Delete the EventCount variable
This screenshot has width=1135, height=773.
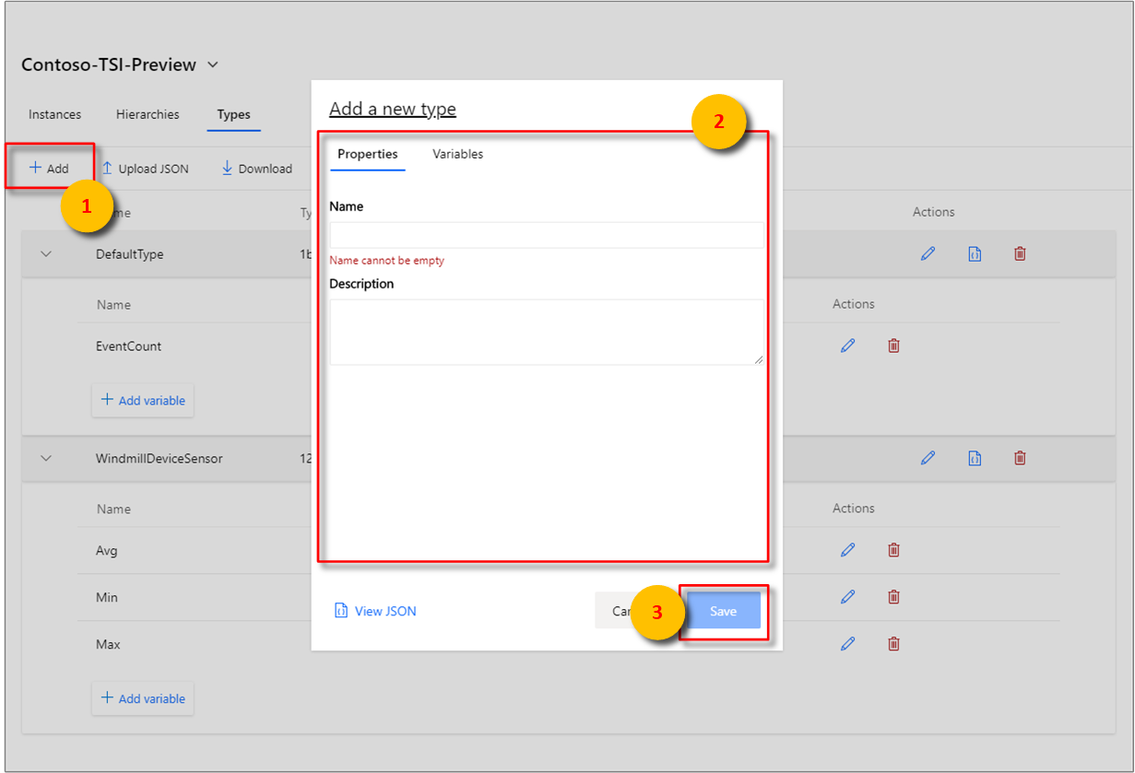893,346
